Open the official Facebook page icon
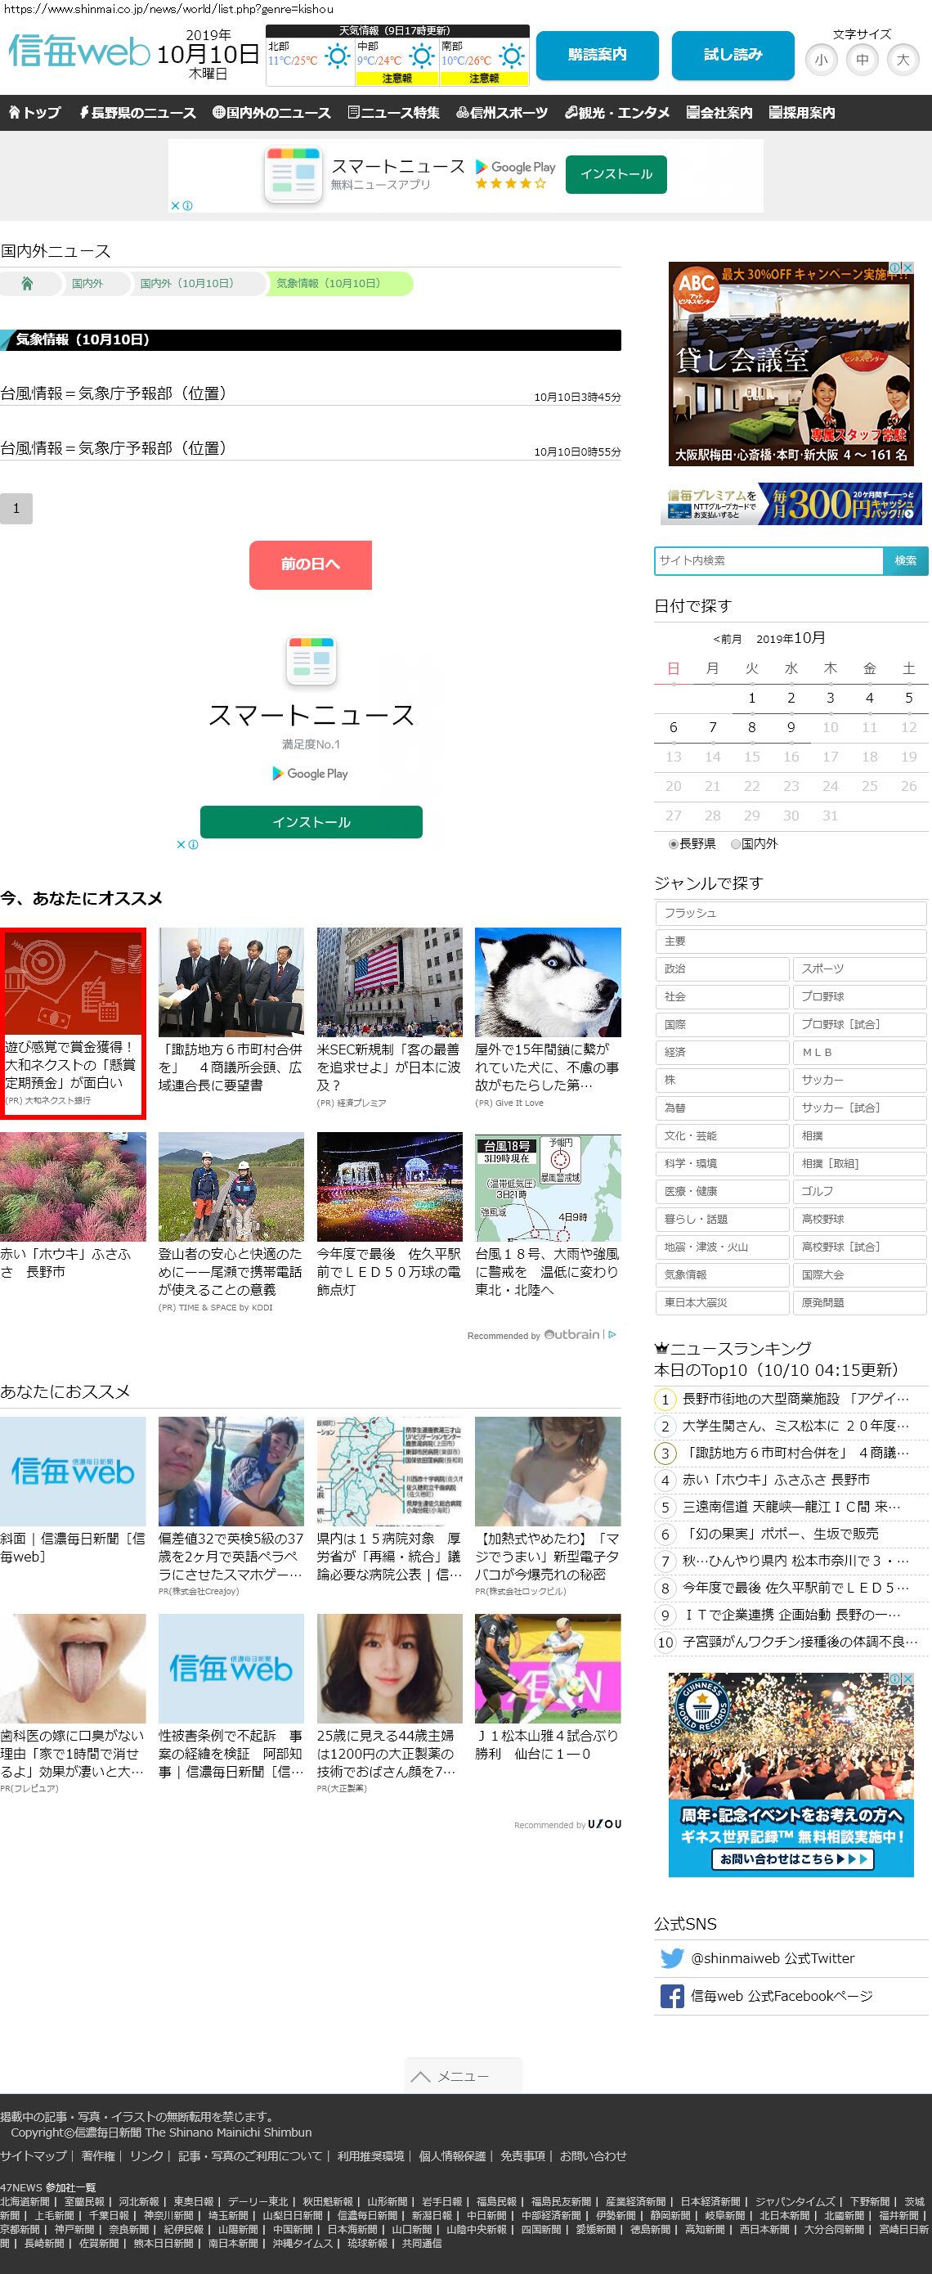Image resolution: width=932 pixels, height=2274 pixels. coord(672,1996)
